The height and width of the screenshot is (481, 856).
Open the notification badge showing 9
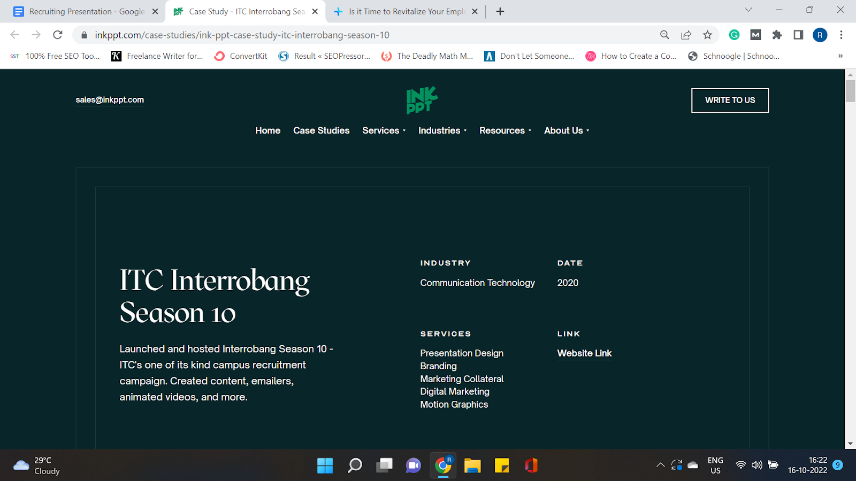click(838, 465)
